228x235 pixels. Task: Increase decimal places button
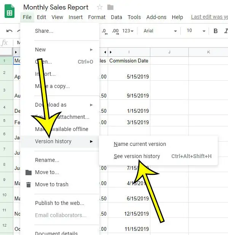[x=115, y=31]
